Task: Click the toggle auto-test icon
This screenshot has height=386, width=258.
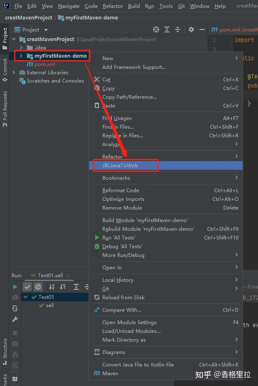Action: pos(15,308)
